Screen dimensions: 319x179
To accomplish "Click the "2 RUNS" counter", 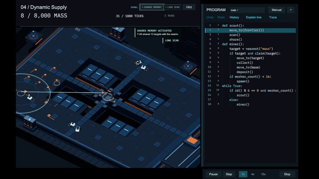I will pyautogui.click(x=169, y=16).
